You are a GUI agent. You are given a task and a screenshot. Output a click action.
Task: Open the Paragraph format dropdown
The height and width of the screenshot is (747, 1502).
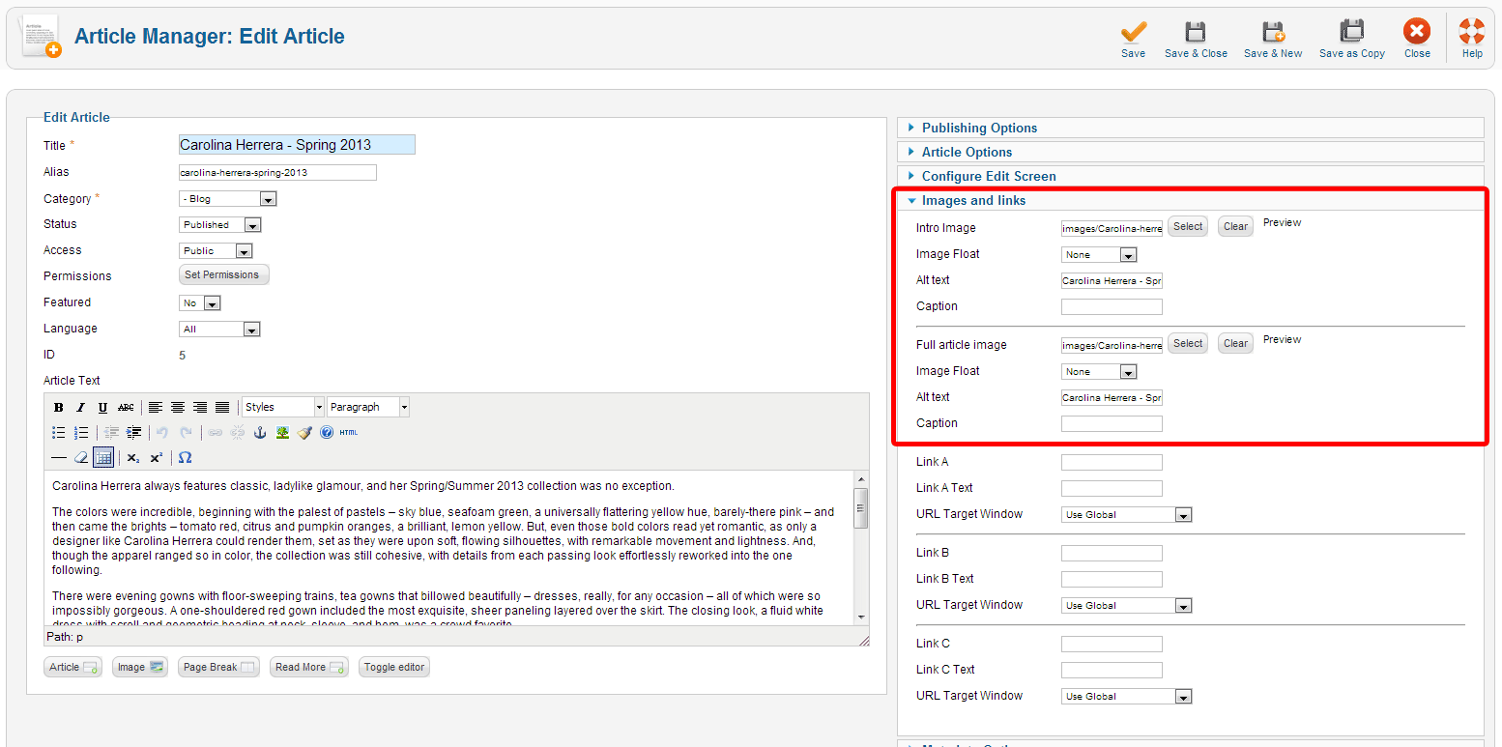pos(368,408)
